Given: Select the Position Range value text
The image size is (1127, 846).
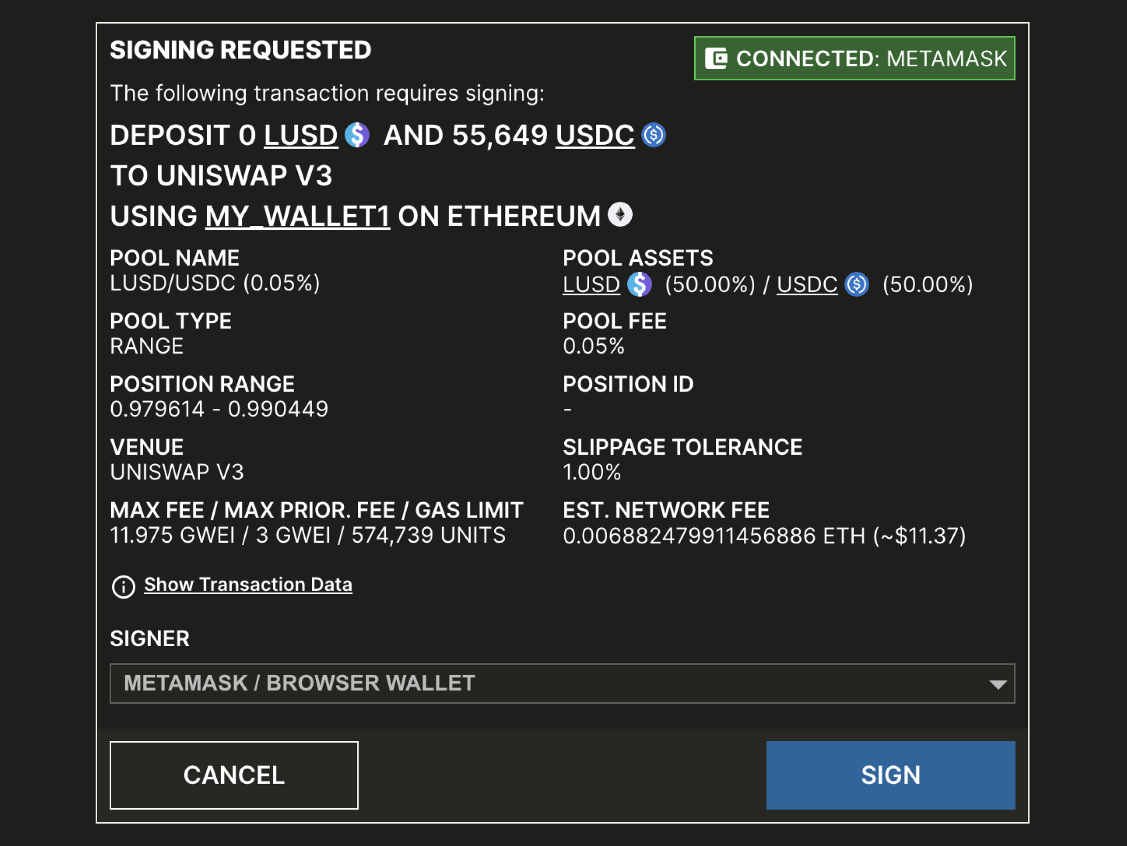Looking at the screenshot, I should [x=219, y=409].
